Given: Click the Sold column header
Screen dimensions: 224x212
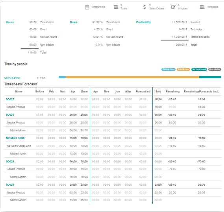Looking at the screenshot, I should coord(158,92).
